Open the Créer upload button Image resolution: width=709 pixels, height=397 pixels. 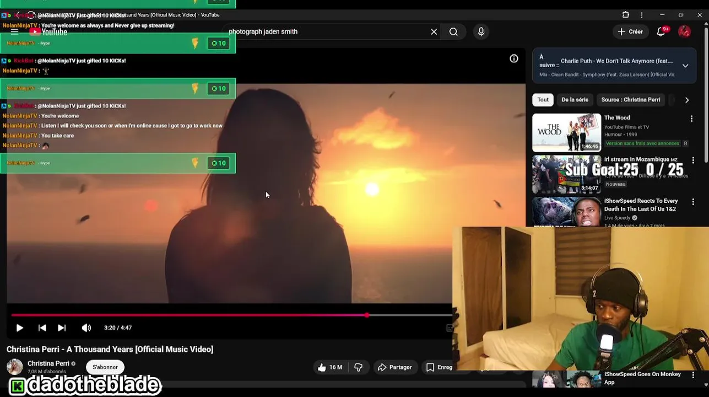630,32
